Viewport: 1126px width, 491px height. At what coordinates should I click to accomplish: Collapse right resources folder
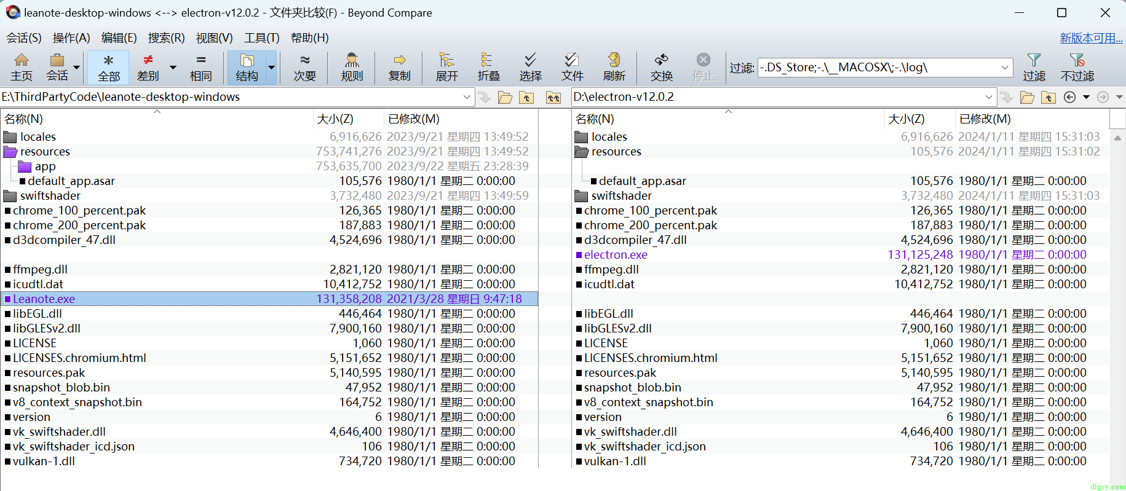[x=582, y=151]
